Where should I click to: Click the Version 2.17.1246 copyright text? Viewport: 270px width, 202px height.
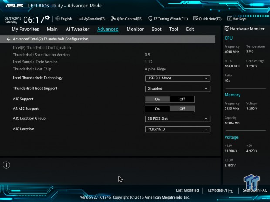(x=135, y=197)
